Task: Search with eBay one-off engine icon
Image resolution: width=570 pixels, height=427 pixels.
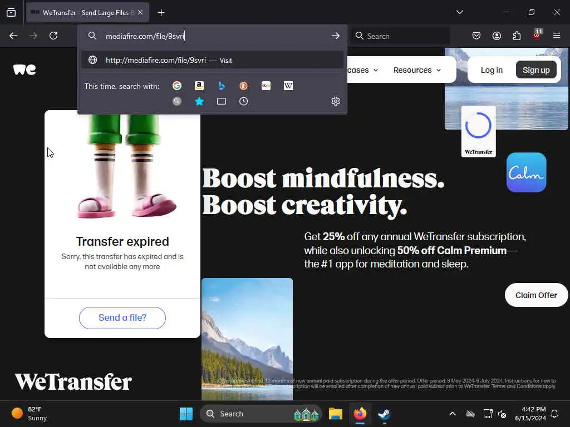Action: click(x=266, y=86)
